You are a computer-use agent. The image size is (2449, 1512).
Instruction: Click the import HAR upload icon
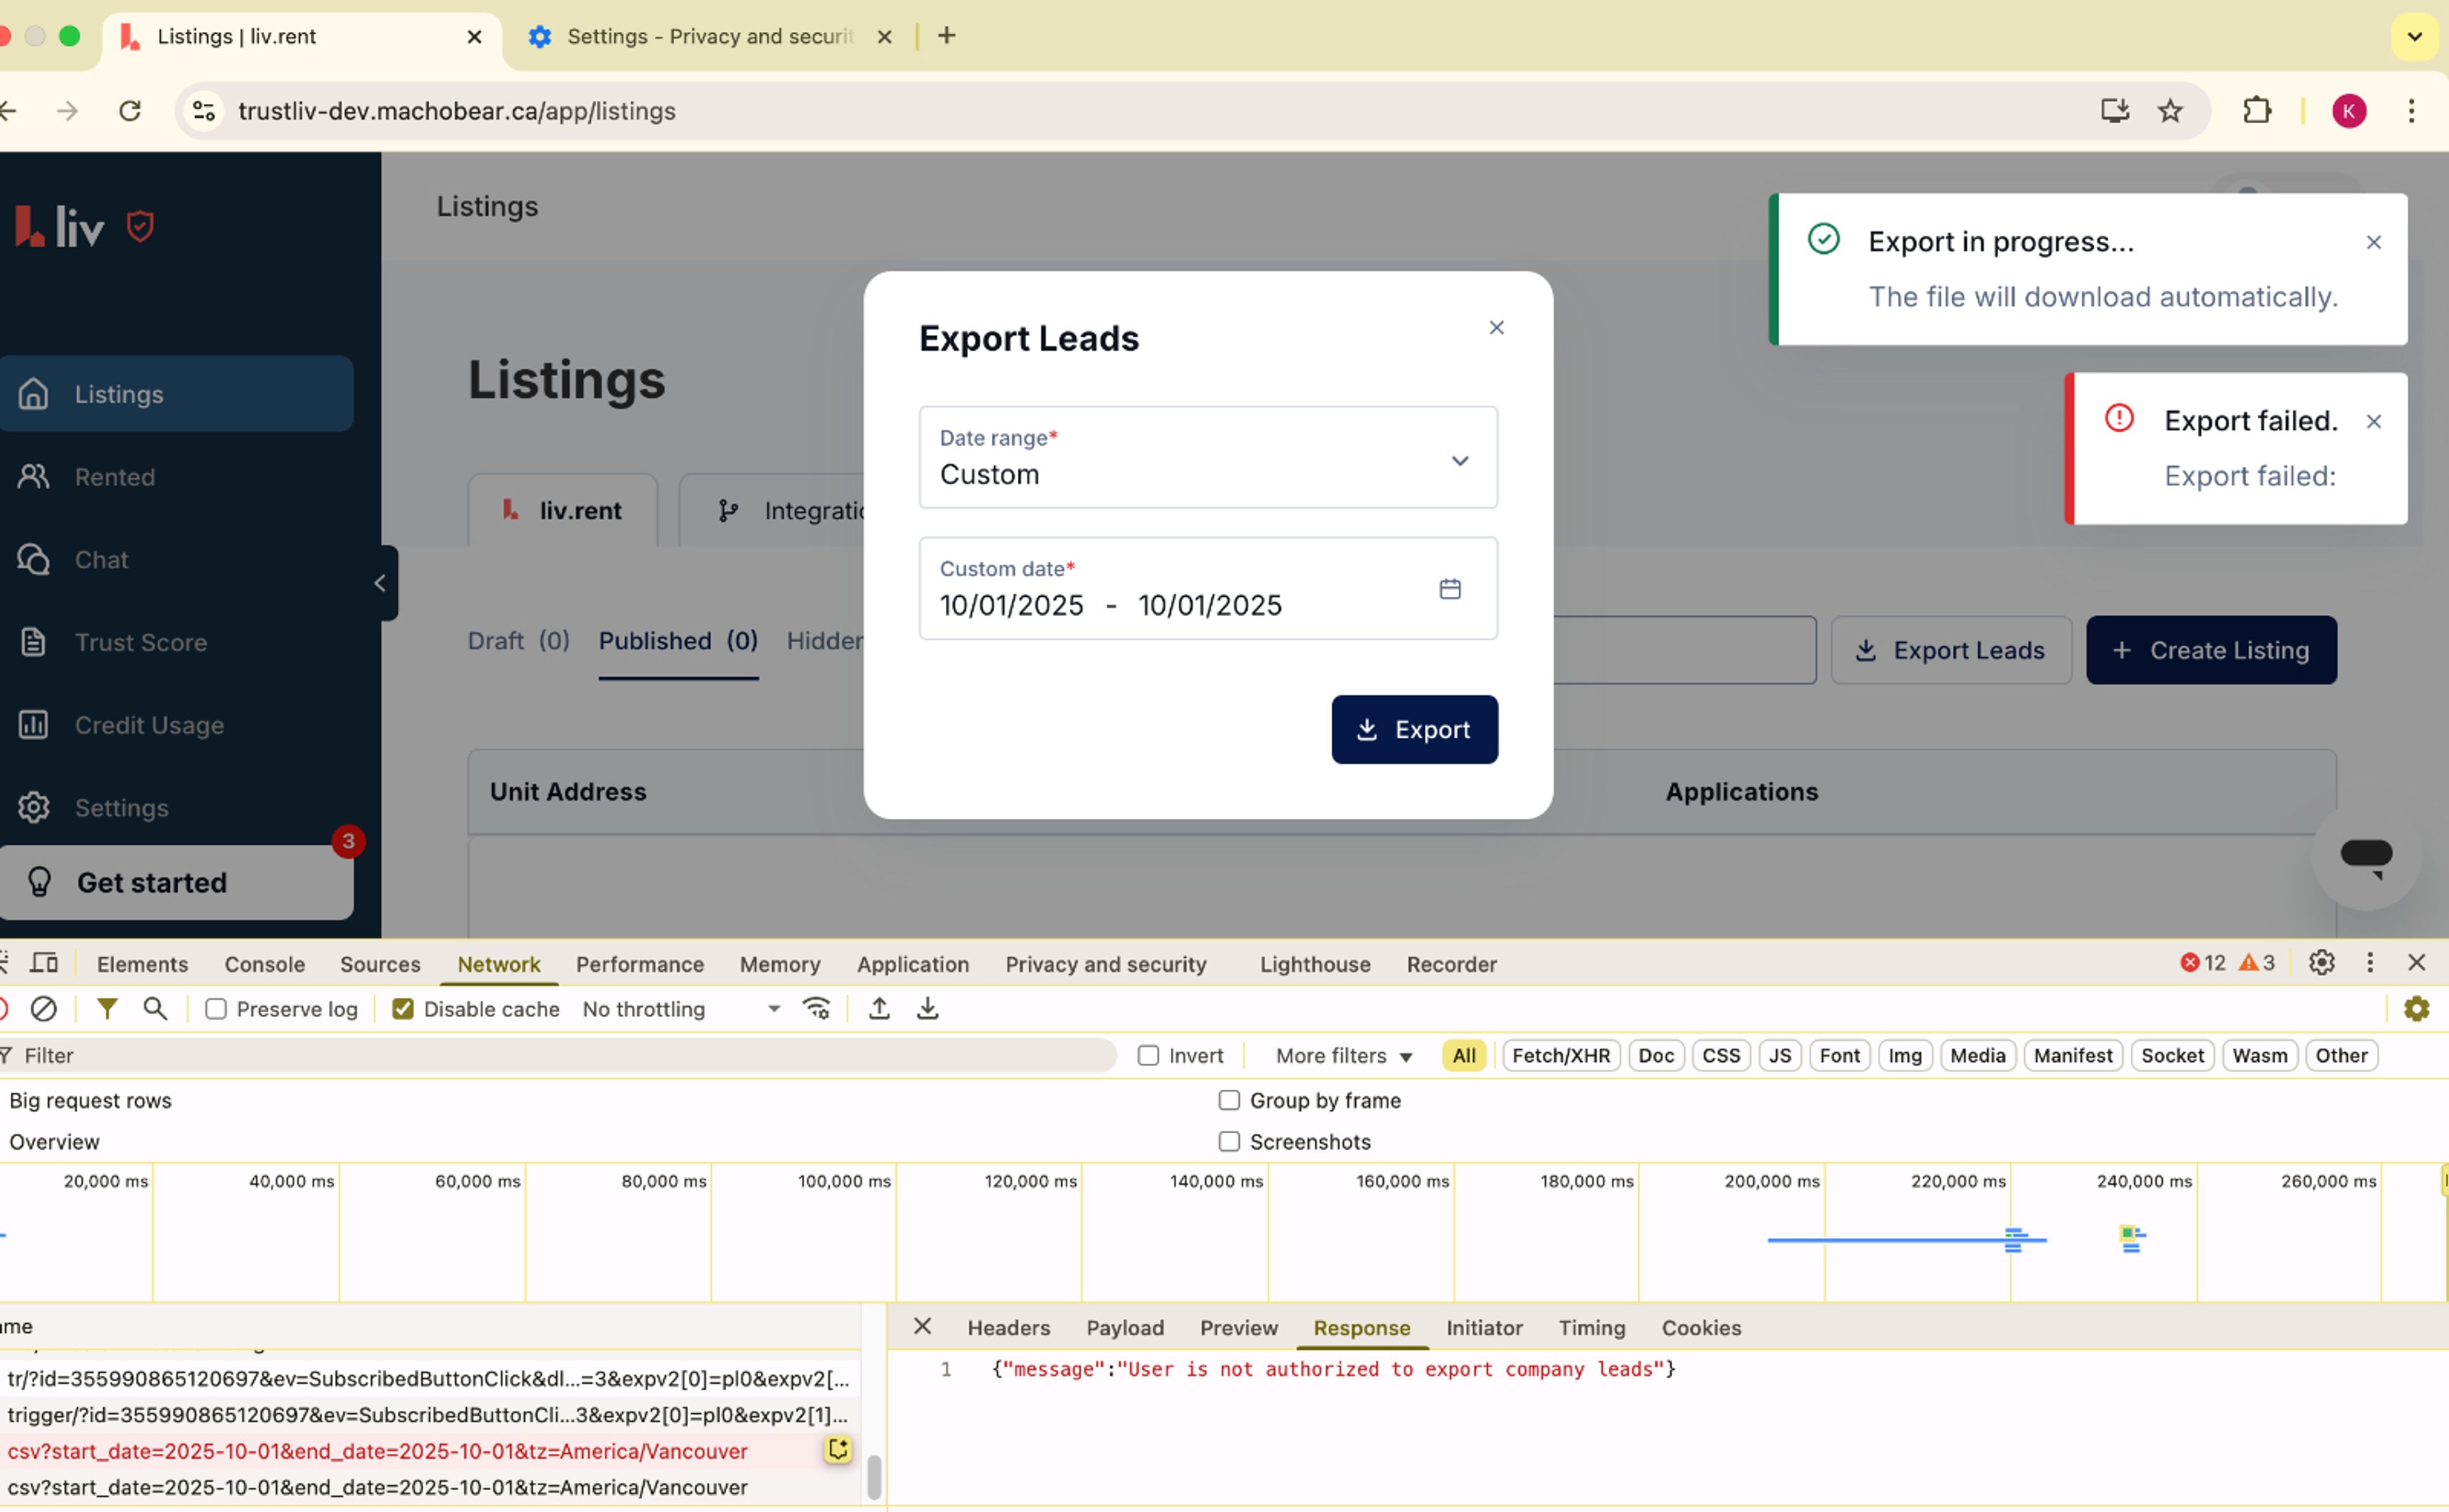(879, 1009)
